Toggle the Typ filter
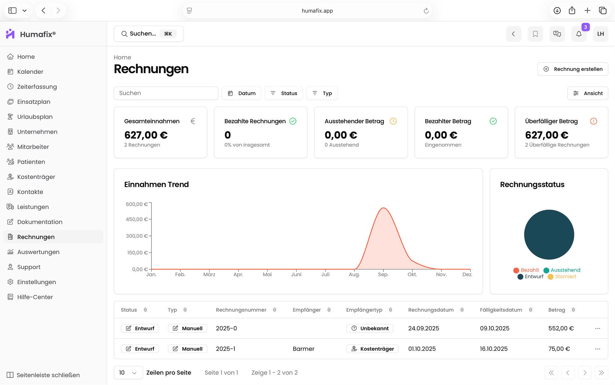This screenshot has width=615, height=385. [x=322, y=93]
